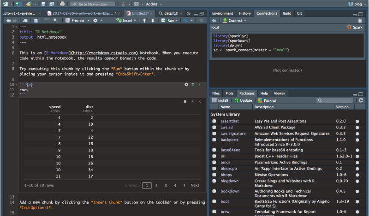369x216 pixels.
Task: Toggle the bindr package checkbox
Action: coord(214,162)
